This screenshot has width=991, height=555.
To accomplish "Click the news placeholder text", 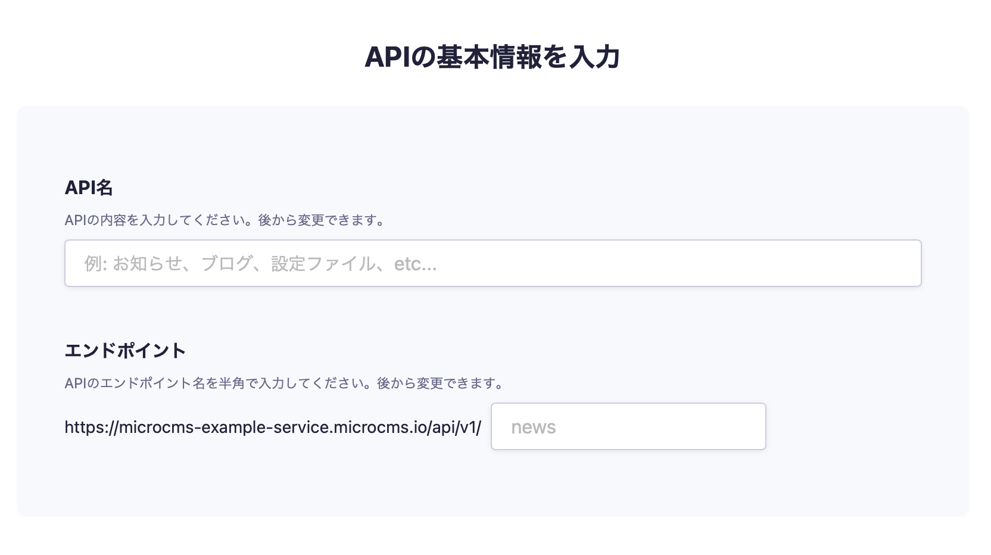I will tap(533, 426).
